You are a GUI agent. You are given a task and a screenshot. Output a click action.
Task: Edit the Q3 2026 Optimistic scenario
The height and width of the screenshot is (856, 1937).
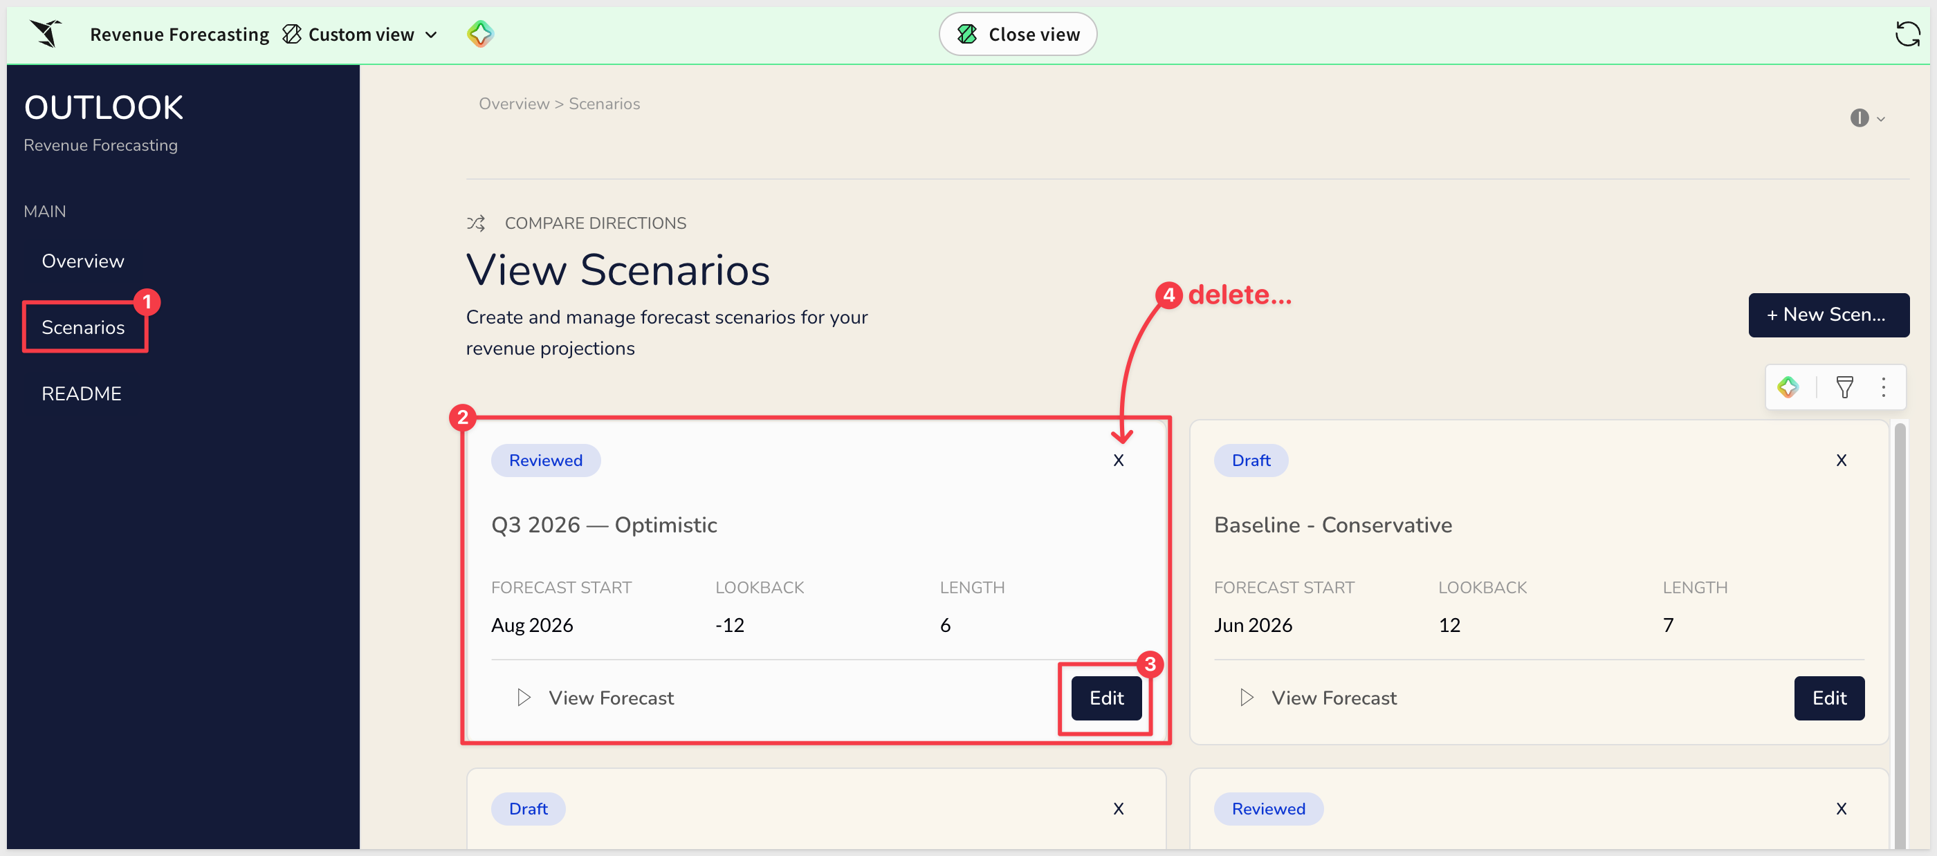click(x=1106, y=698)
